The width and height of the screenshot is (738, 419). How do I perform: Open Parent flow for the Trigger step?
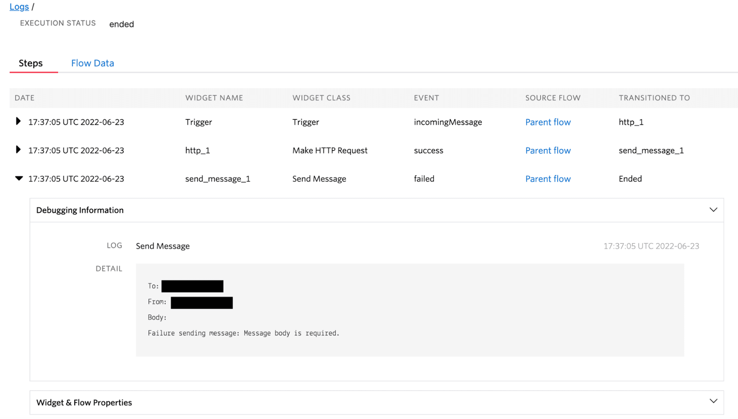(548, 122)
